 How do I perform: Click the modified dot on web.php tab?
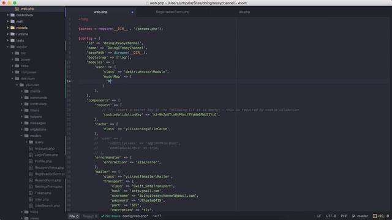pyautogui.click(x=132, y=12)
